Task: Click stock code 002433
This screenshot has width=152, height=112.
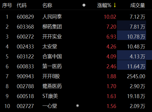Action: coord(25,47)
